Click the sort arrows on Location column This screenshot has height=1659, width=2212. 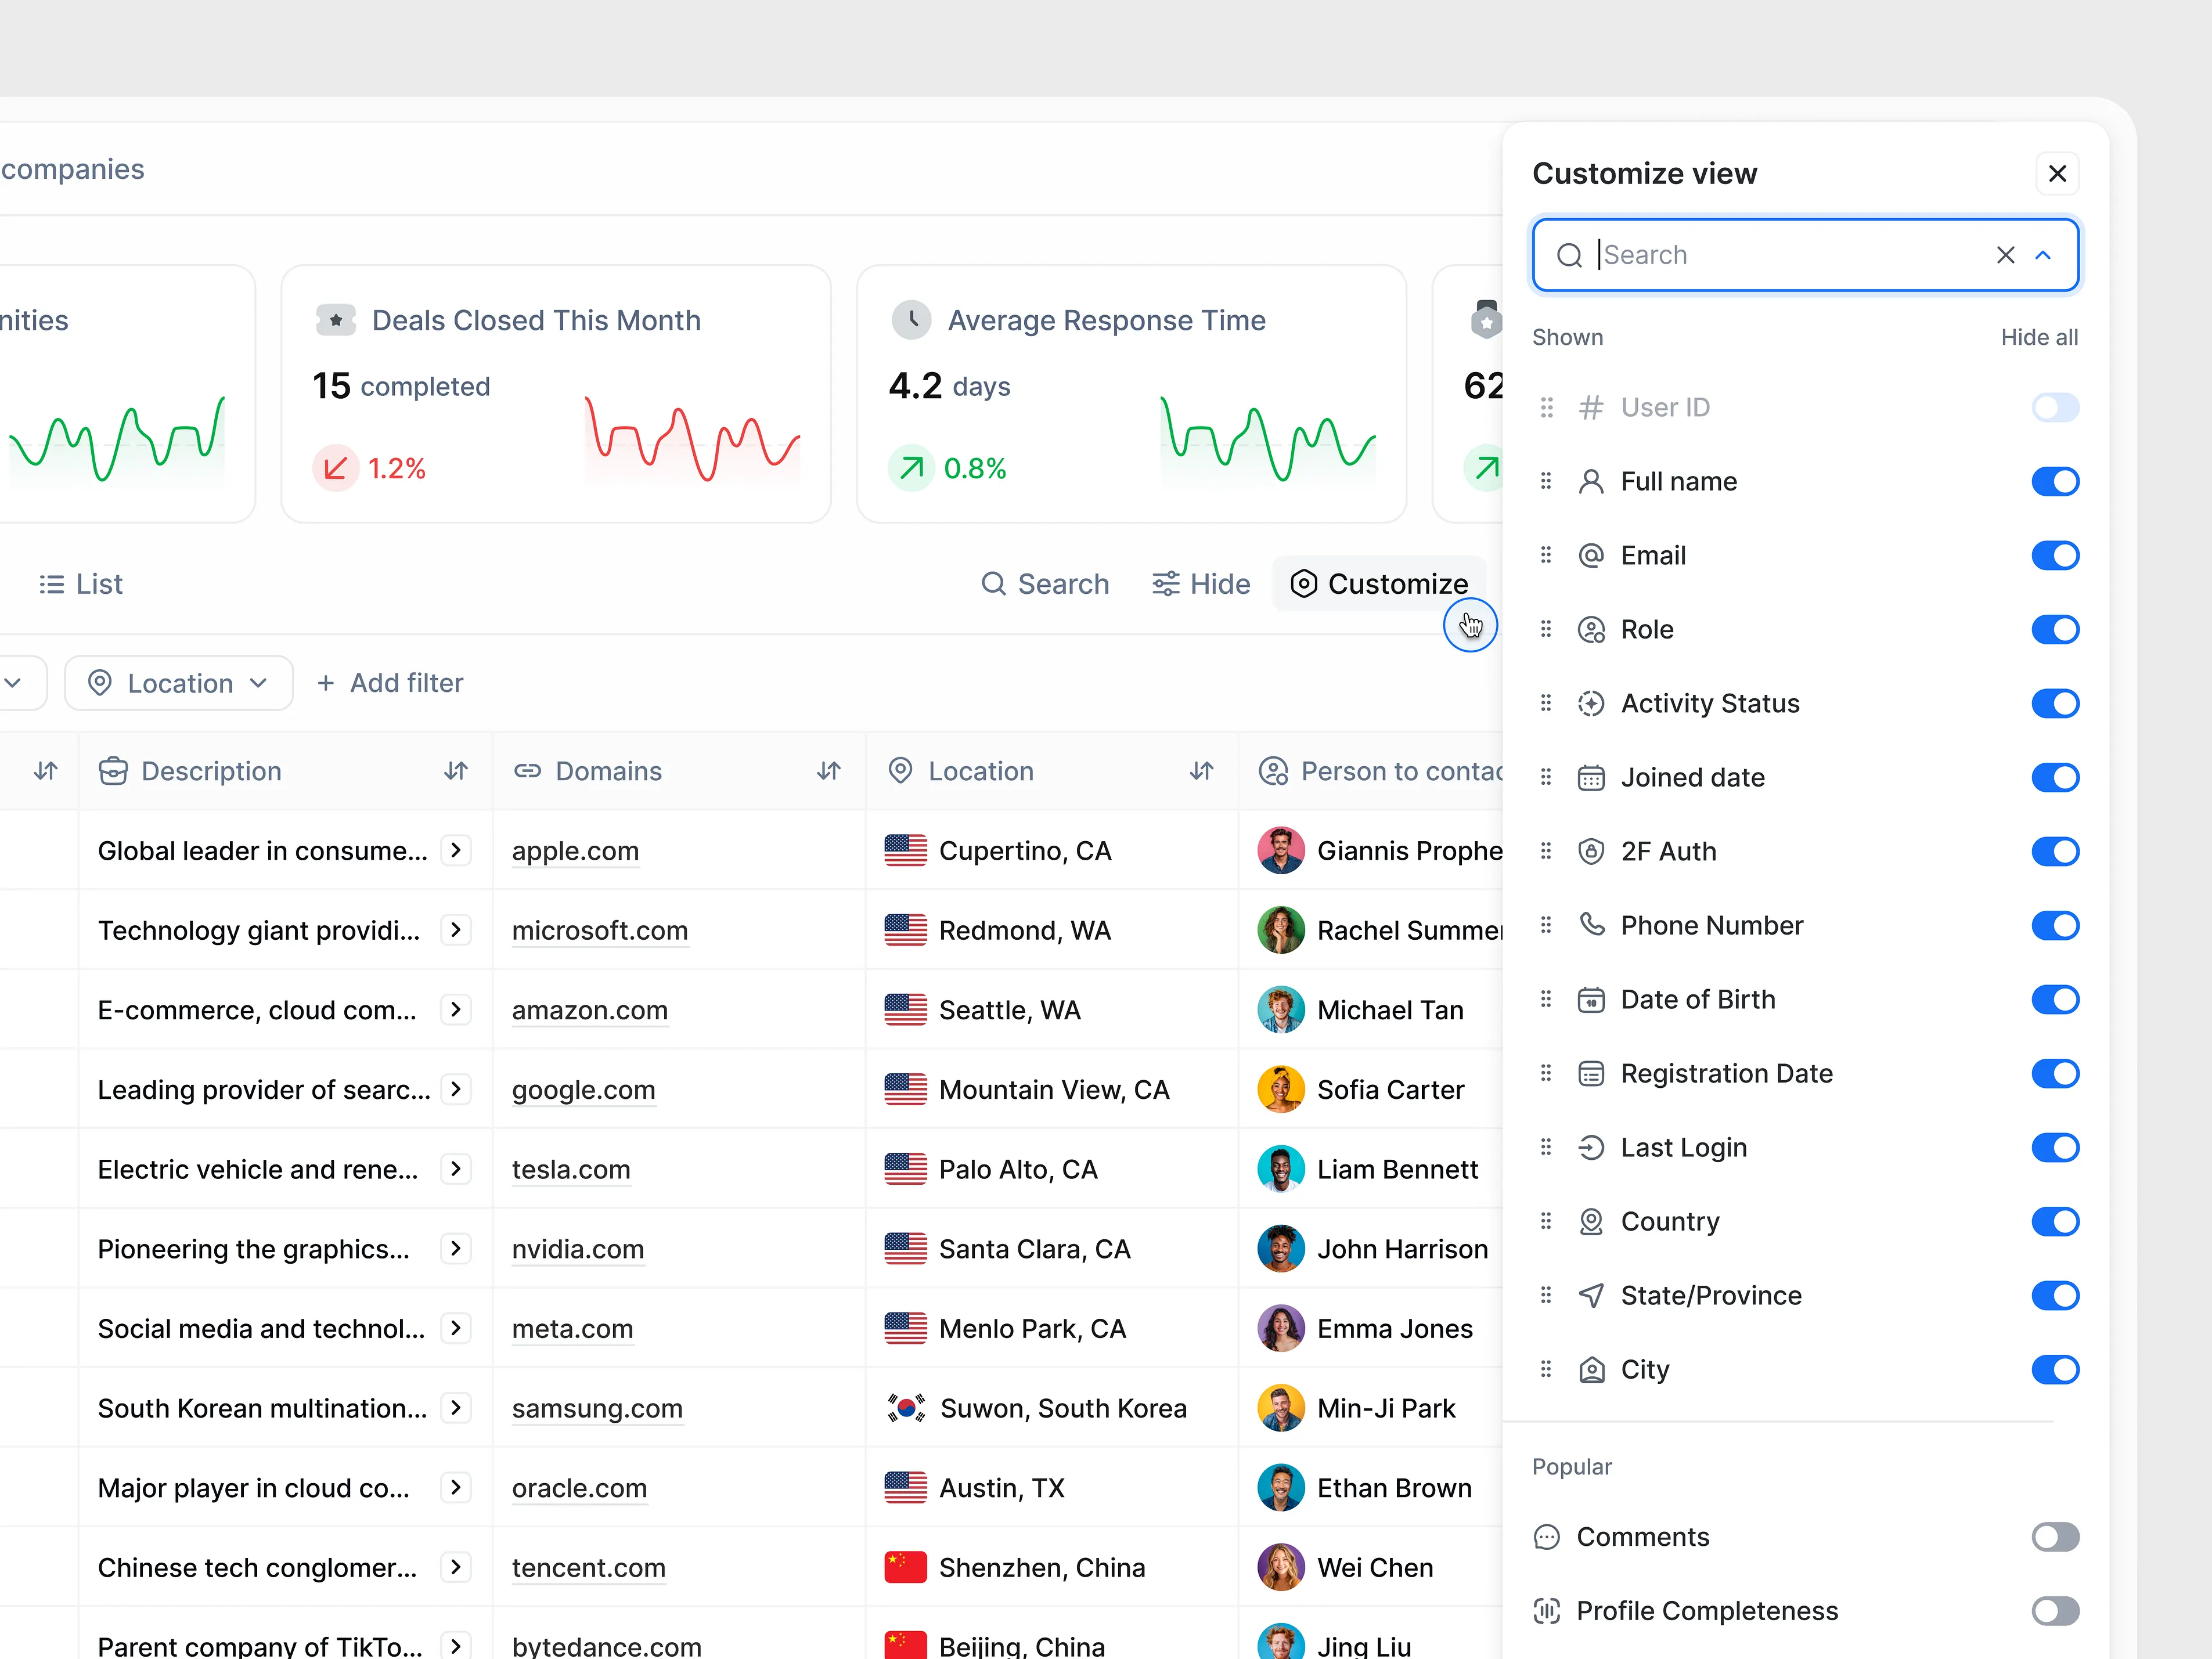1202,771
